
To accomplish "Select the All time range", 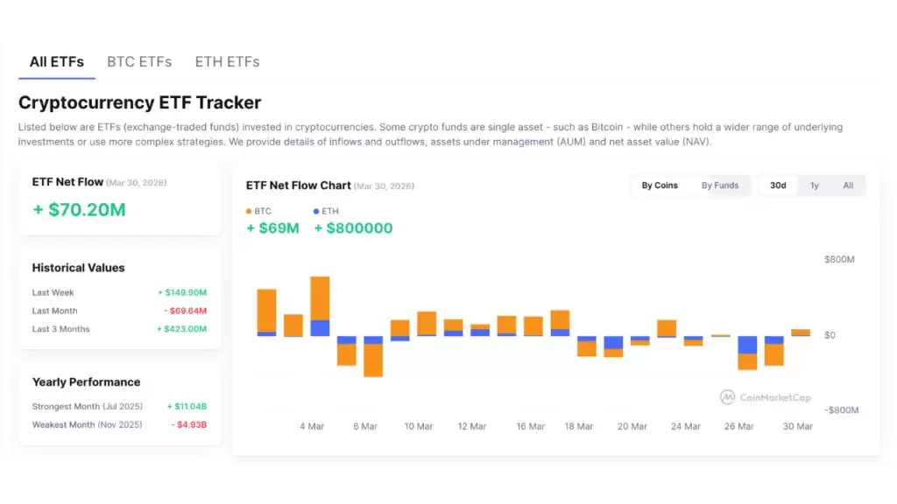I will [x=848, y=185].
